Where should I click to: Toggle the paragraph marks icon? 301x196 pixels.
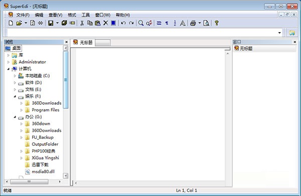pos(167,23)
